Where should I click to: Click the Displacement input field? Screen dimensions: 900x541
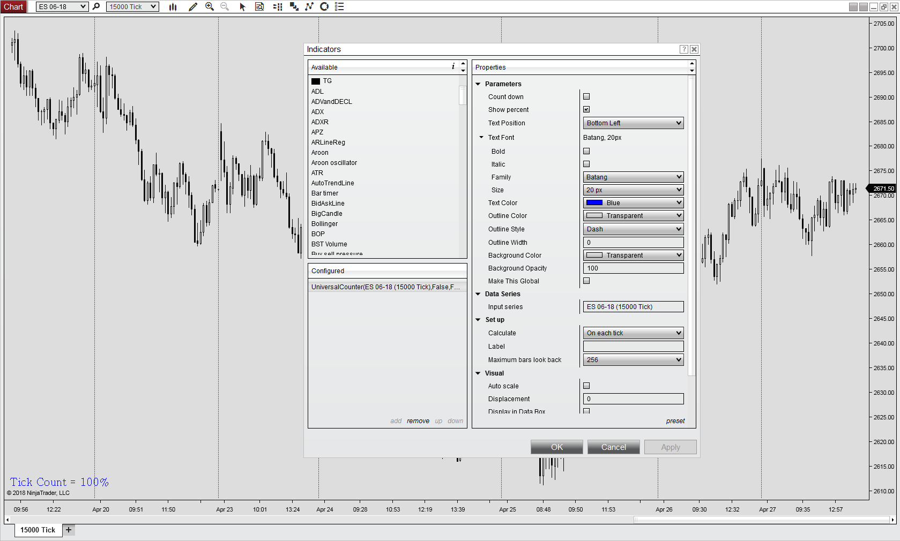[x=633, y=399]
